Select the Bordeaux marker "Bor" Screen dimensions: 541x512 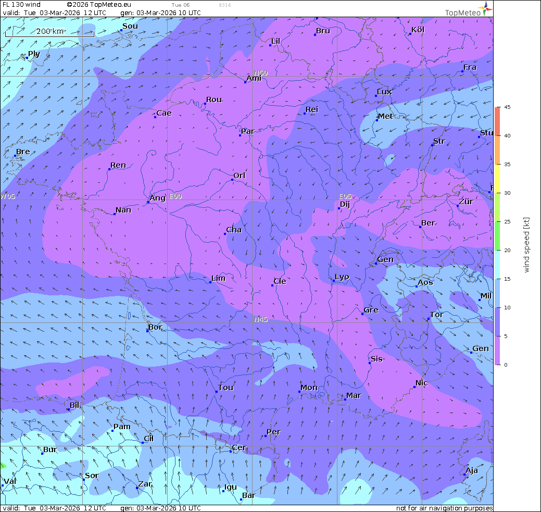coord(147,331)
